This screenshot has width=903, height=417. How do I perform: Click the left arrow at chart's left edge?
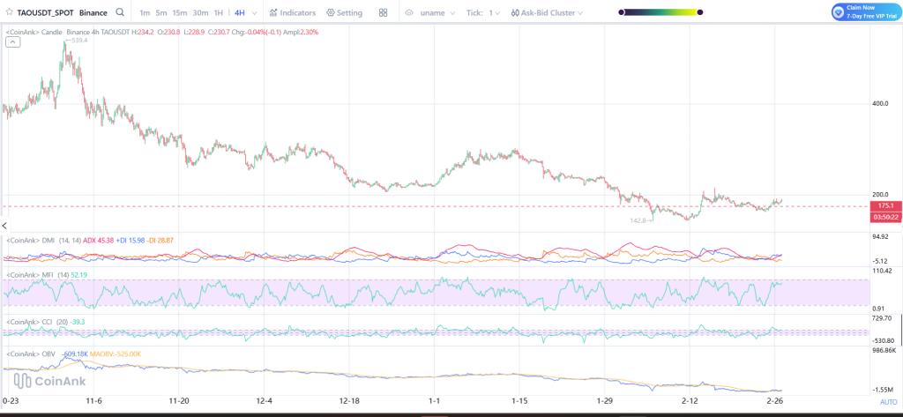(4, 227)
